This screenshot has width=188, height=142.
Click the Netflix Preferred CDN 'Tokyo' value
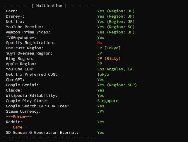pos(103,74)
